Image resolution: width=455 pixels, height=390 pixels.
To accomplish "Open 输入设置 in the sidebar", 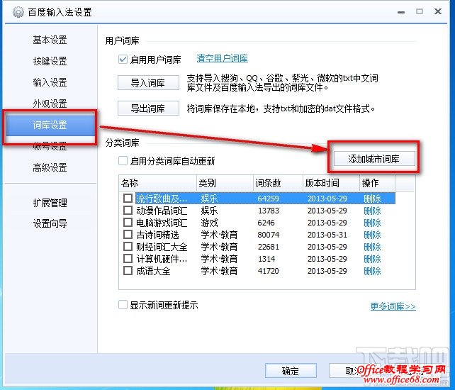I will pyautogui.click(x=50, y=82).
